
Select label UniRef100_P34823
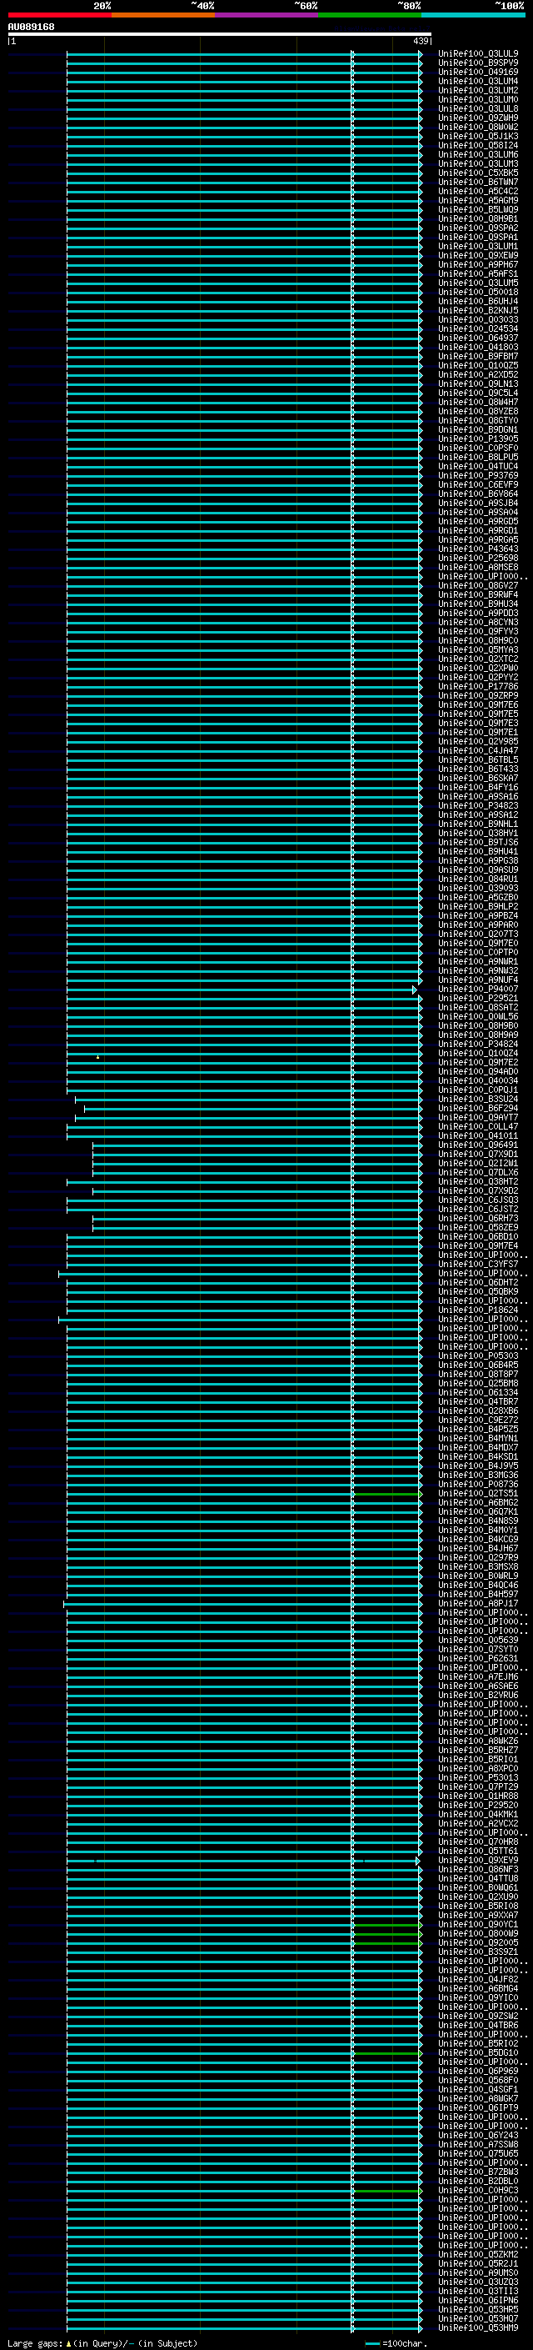(x=477, y=805)
